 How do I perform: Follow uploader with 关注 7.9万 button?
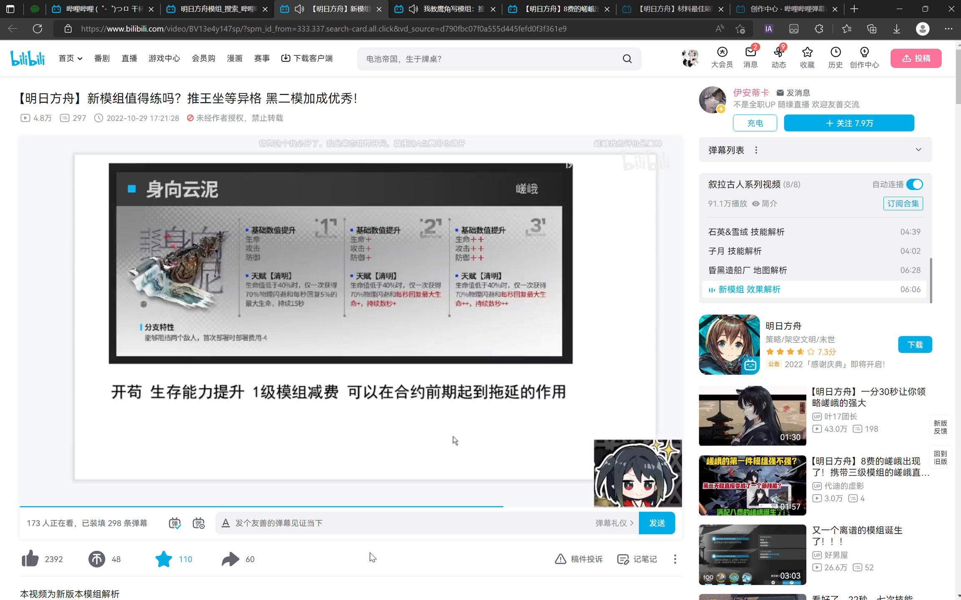[849, 123]
